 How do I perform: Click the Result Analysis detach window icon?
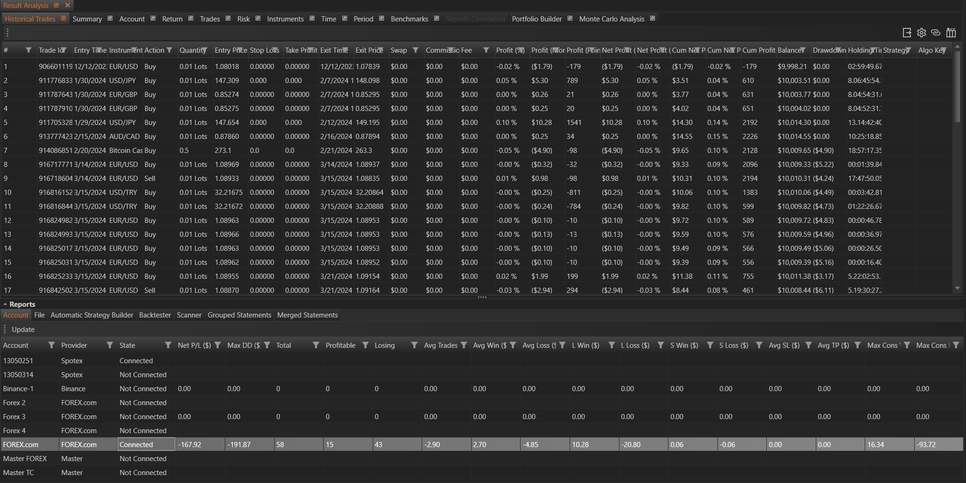(56, 5)
